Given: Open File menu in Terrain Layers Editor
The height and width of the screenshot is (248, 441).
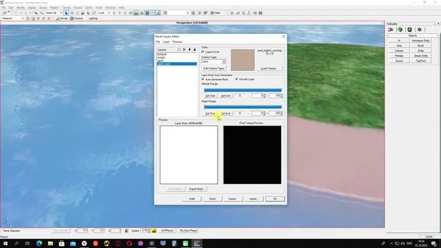Looking at the screenshot, I should 158,41.
